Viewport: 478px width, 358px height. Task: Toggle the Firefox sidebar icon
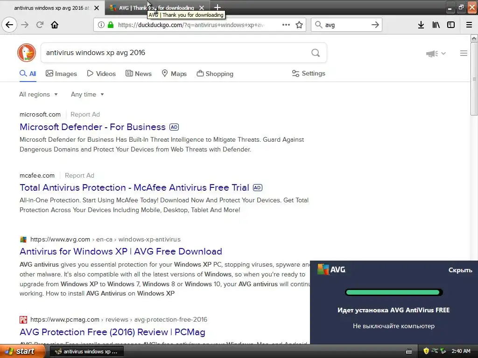click(451, 25)
